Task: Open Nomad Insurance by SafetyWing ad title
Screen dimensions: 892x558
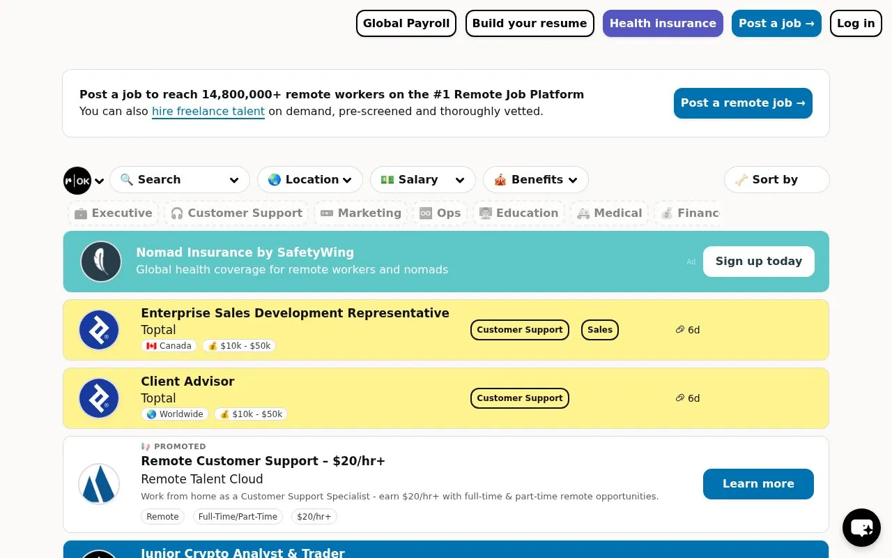Action: (245, 252)
